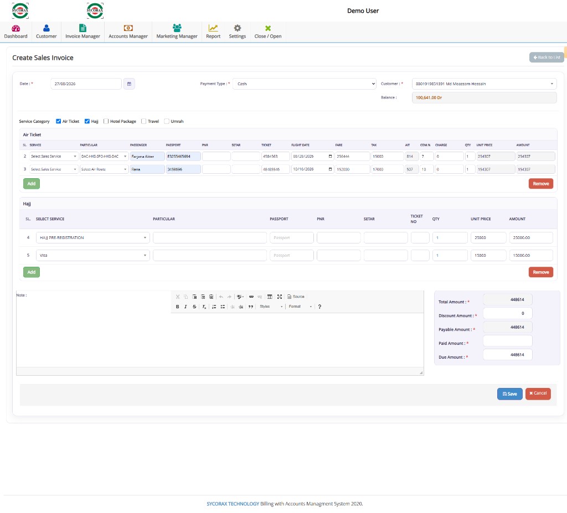The height and width of the screenshot is (513, 567).
Task: Insert a link with the Link icon
Action: pyautogui.click(x=251, y=297)
